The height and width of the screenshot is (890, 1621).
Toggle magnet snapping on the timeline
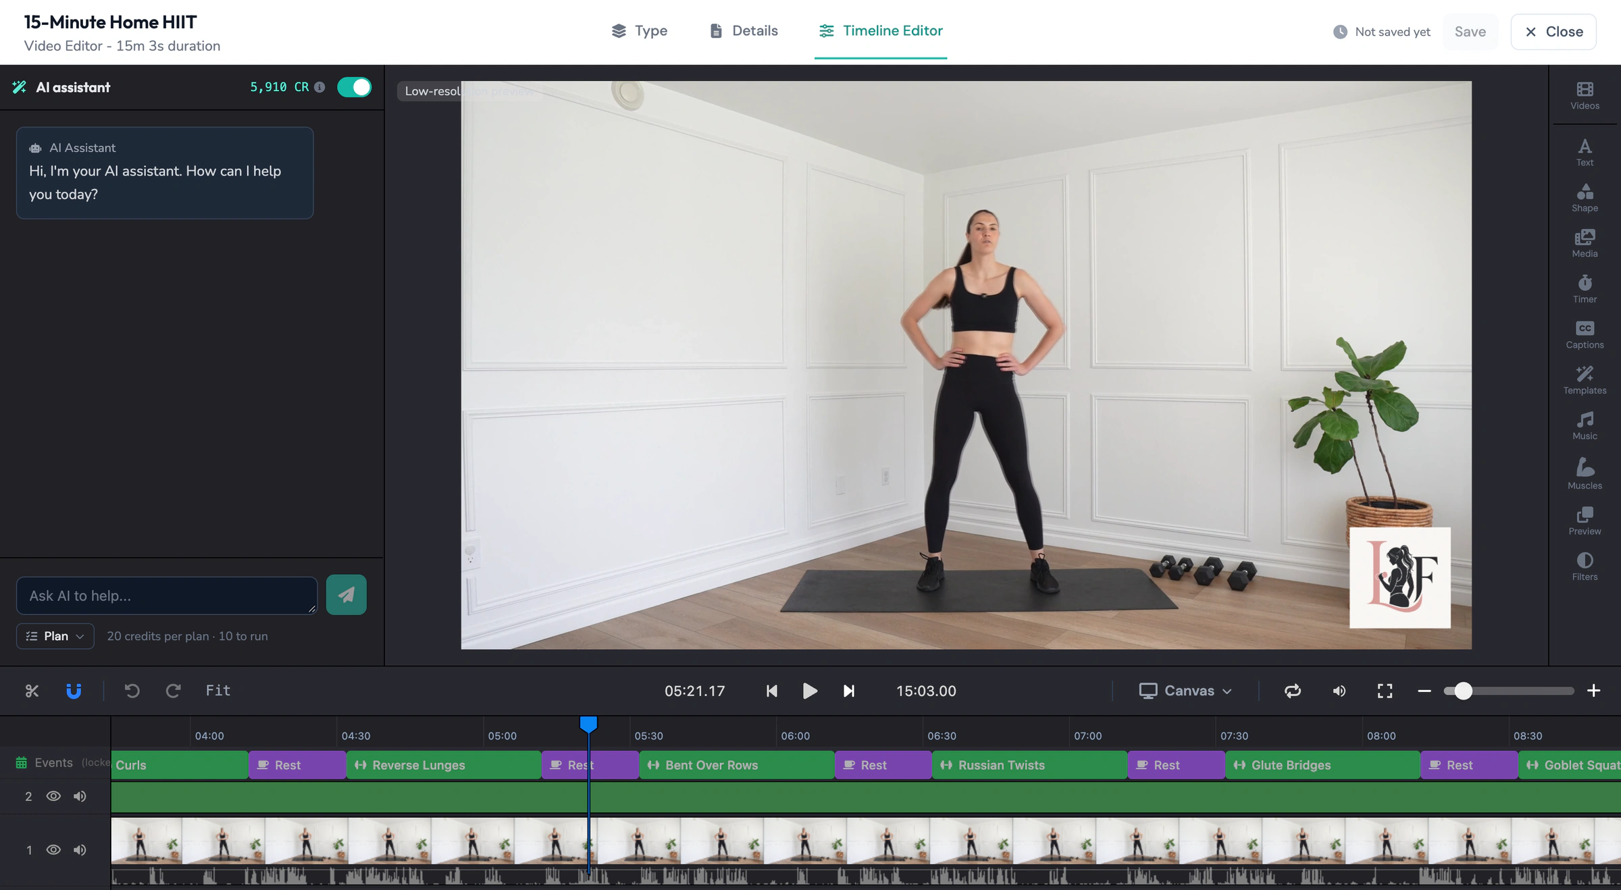[x=74, y=691]
